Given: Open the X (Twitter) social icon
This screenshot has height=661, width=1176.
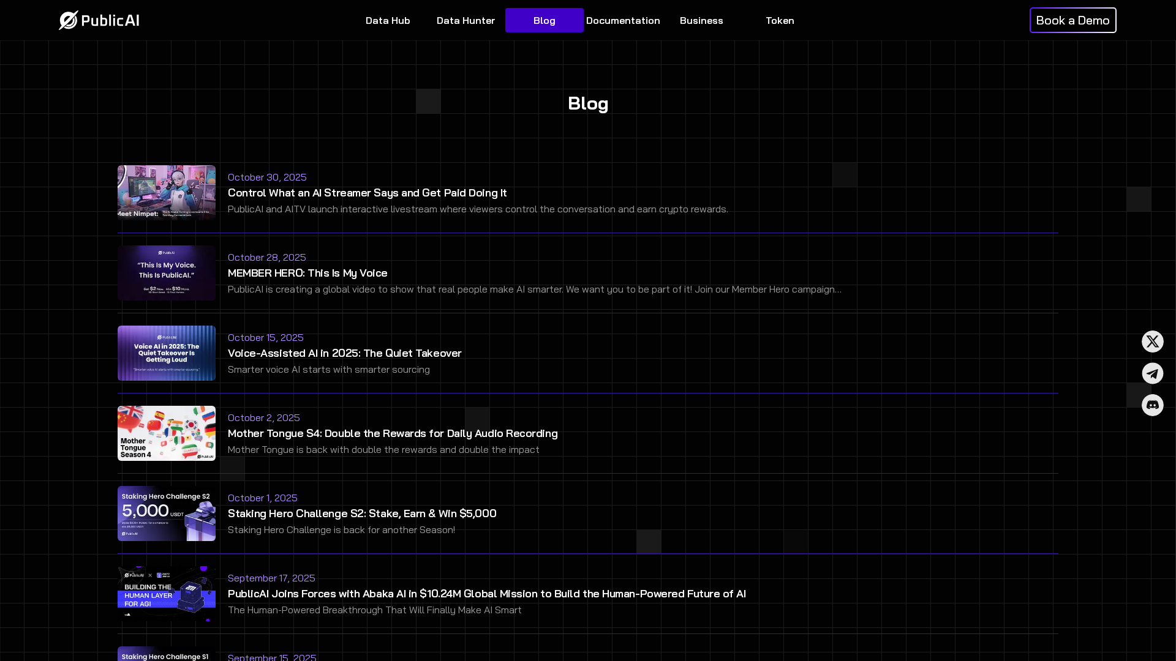Looking at the screenshot, I should tap(1152, 342).
